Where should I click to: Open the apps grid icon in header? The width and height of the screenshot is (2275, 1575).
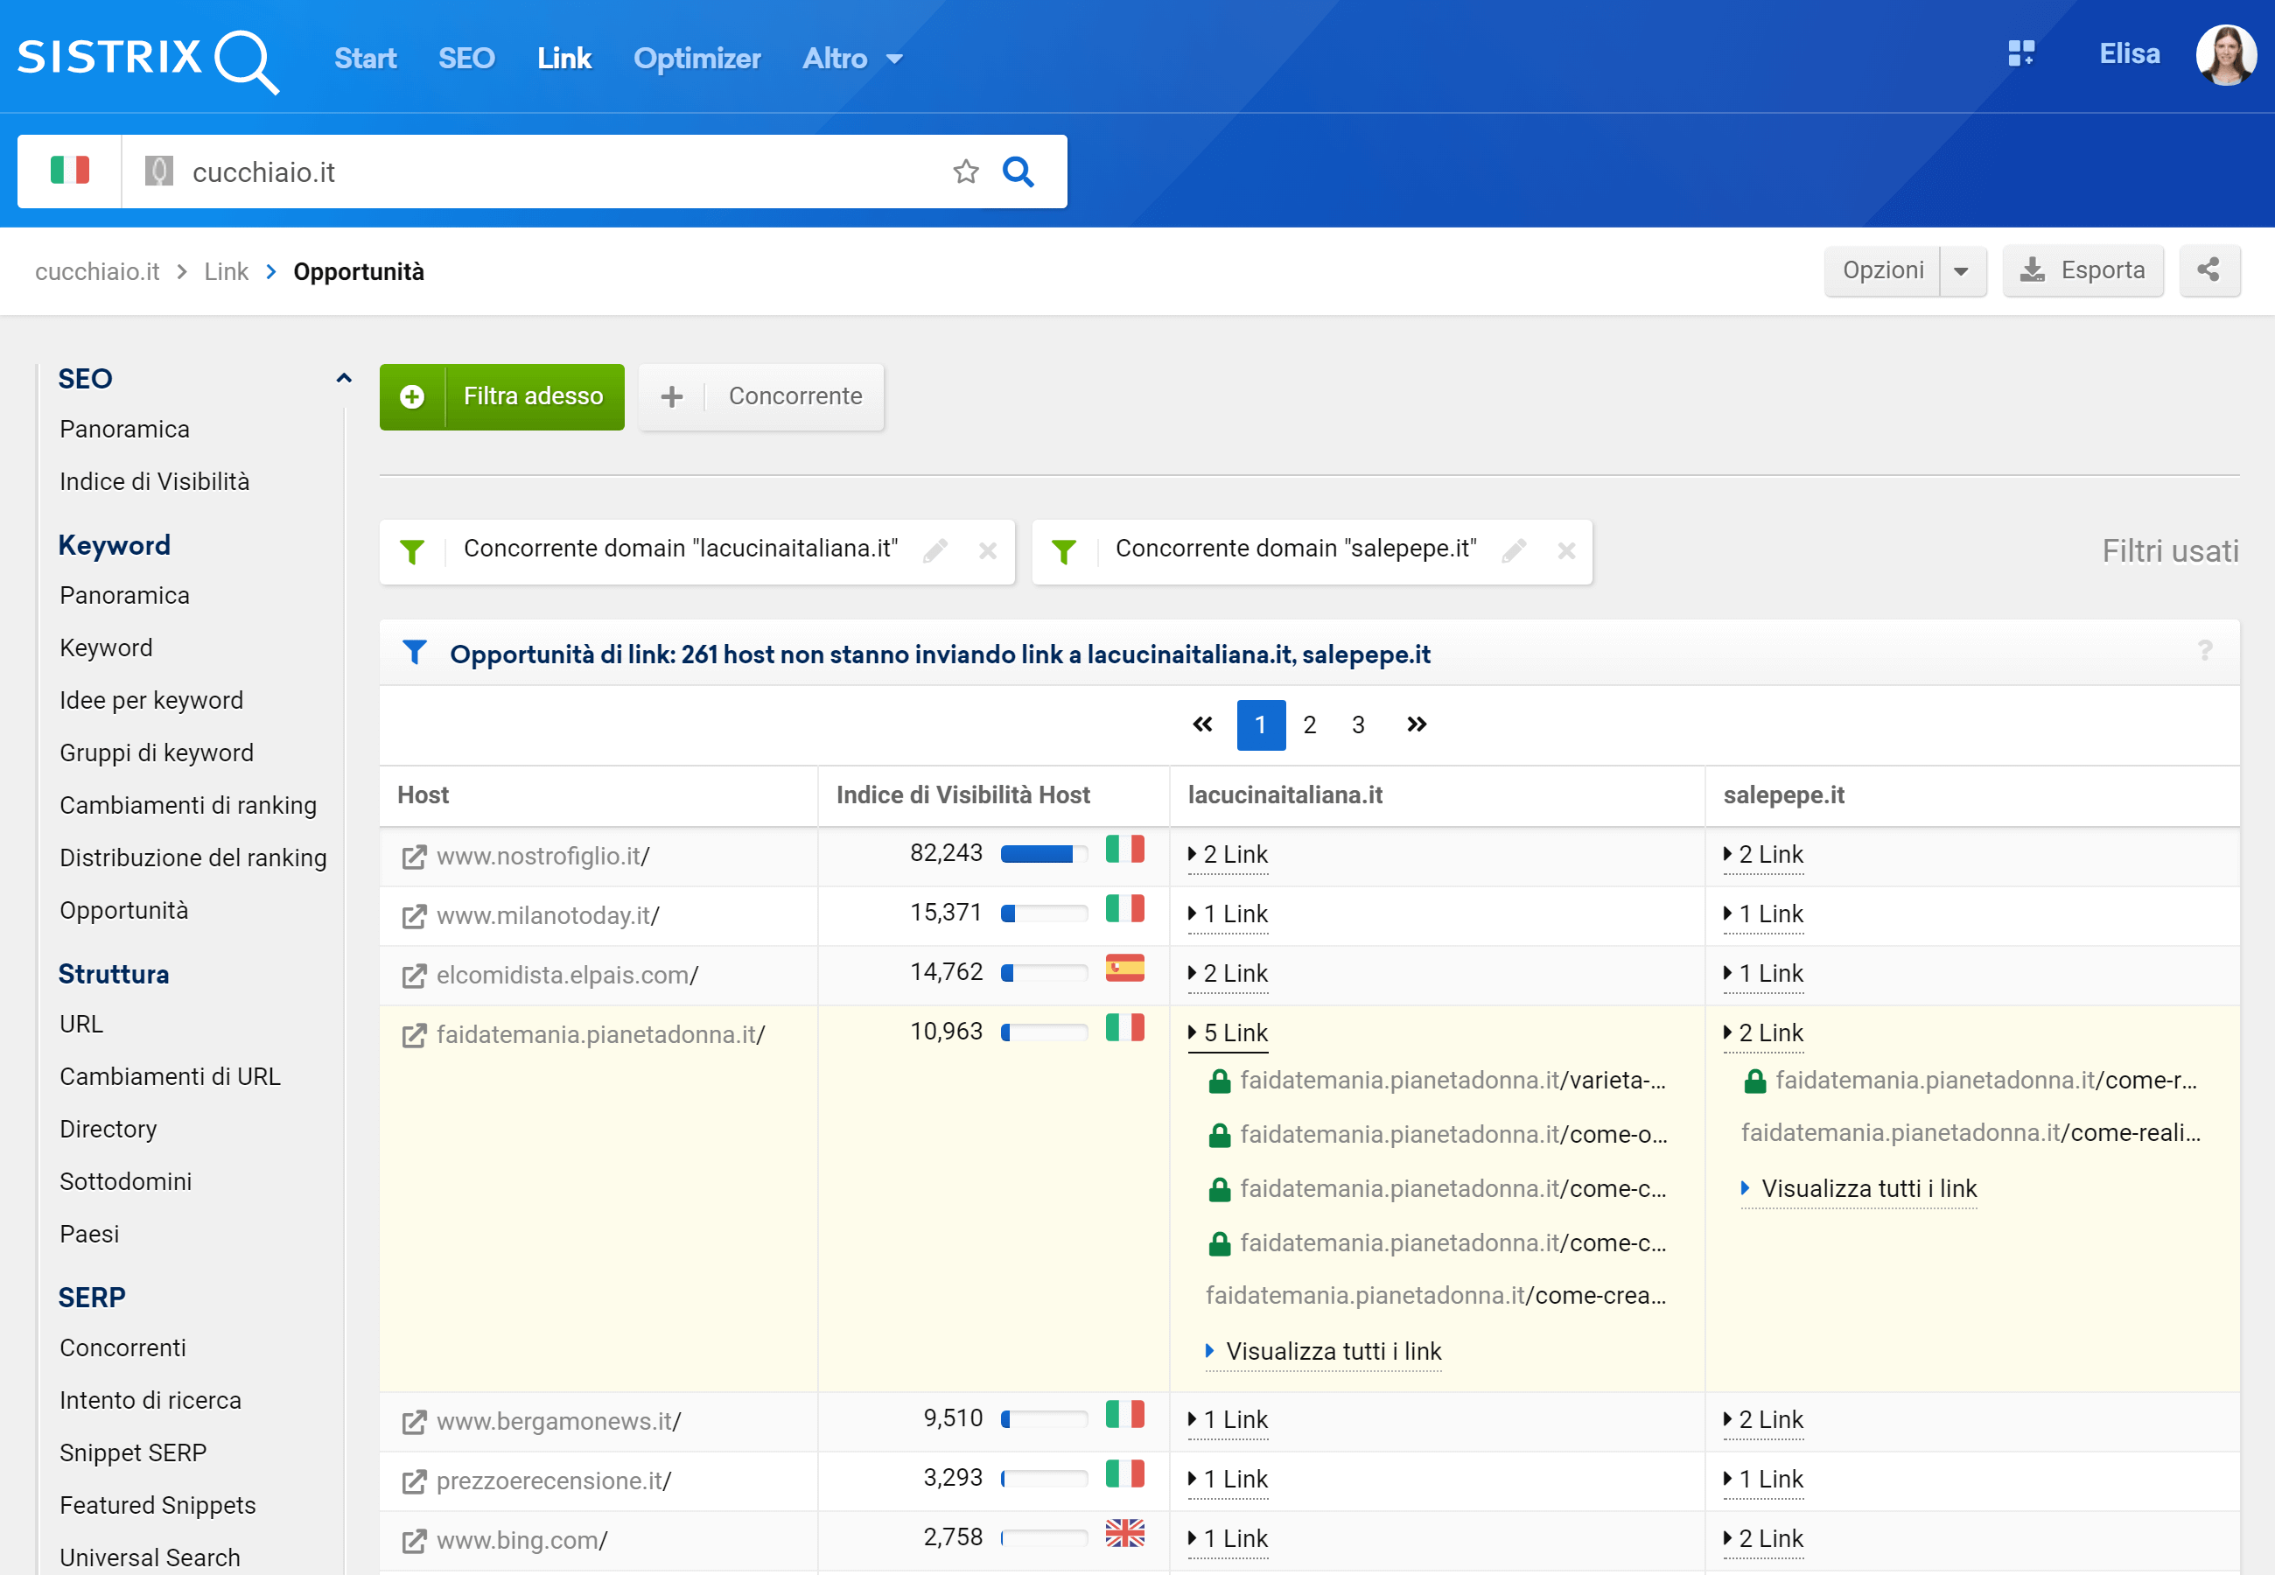tap(2021, 53)
